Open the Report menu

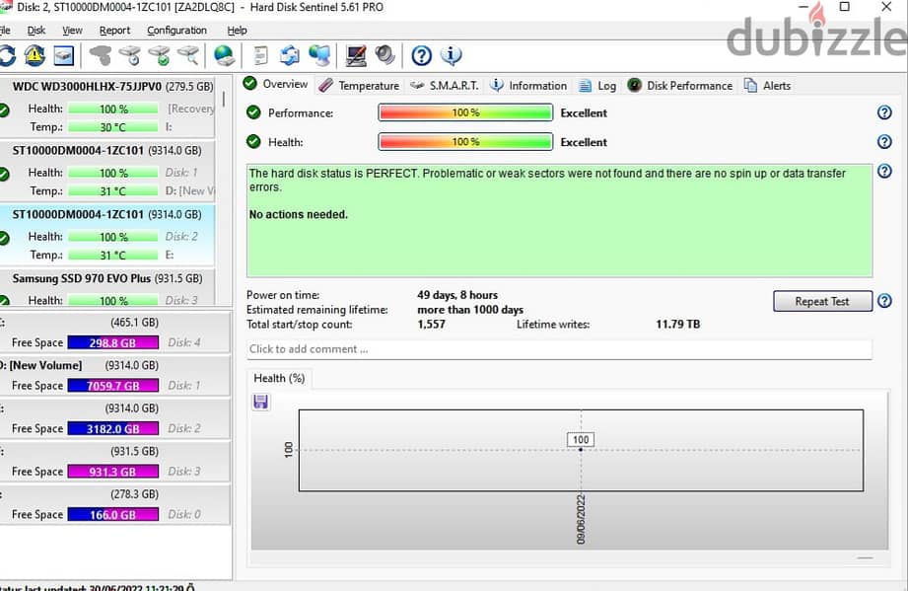114,31
